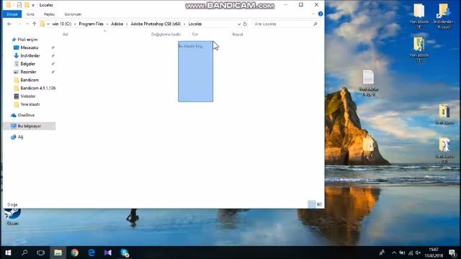
Task: Open the Paylaş ribbon tab
Action: (x=49, y=14)
